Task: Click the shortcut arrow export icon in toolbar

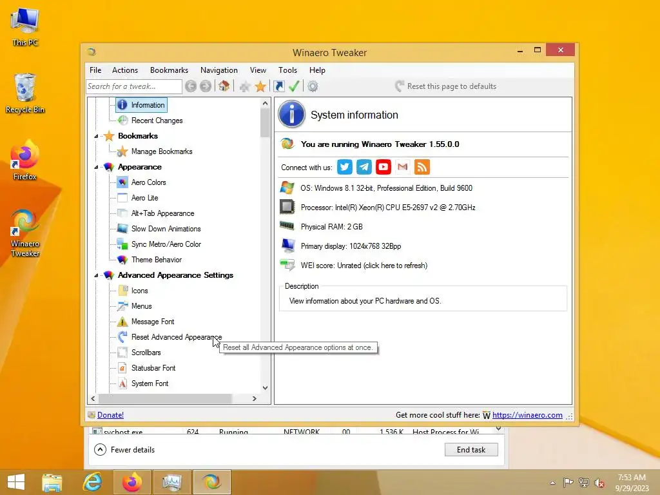Action: pos(279,86)
